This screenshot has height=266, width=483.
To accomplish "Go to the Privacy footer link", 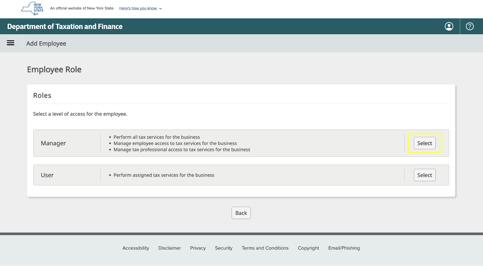I will click(x=198, y=248).
